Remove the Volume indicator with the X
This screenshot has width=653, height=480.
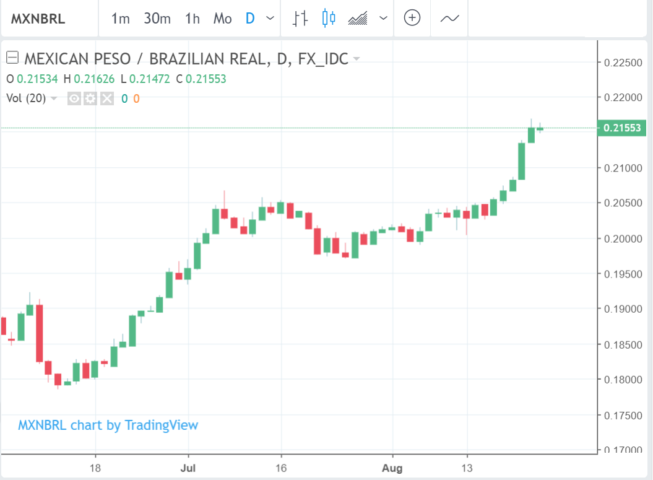(107, 98)
